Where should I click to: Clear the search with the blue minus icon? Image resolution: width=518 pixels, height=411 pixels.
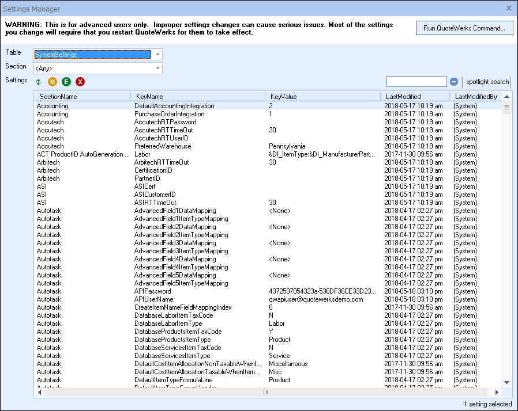[454, 82]
